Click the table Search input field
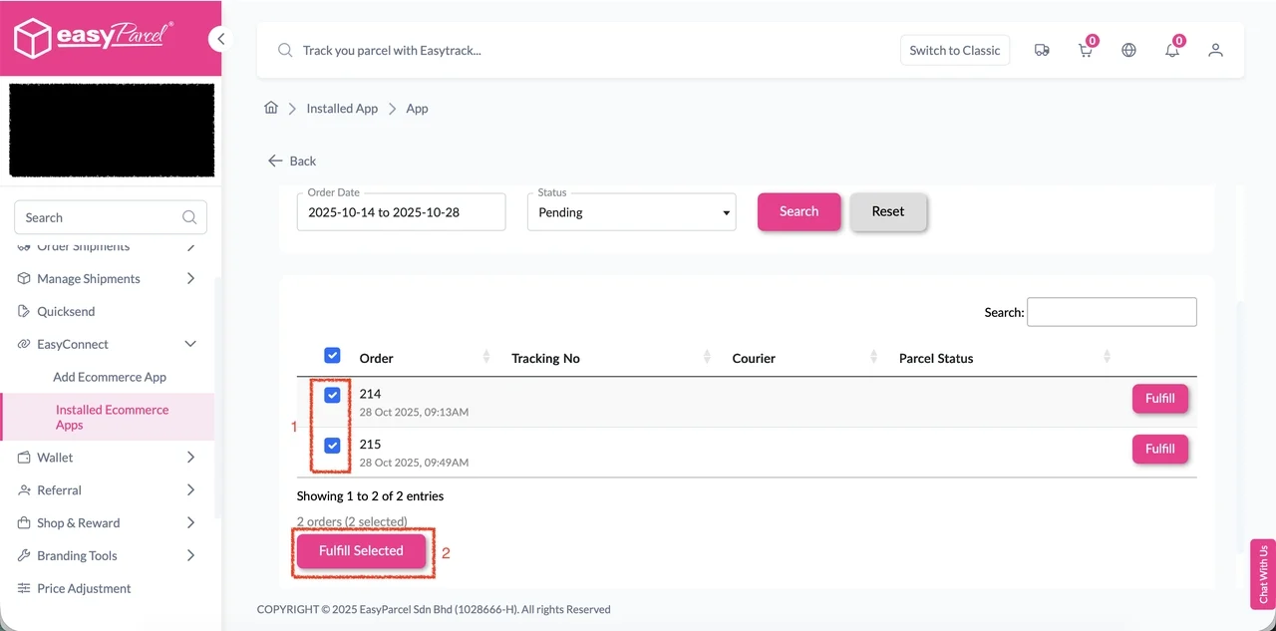The image size is (1276, 631). point(1111,312)
